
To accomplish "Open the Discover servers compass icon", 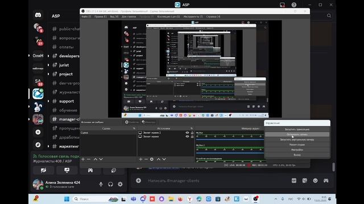I will coord(38,145).
